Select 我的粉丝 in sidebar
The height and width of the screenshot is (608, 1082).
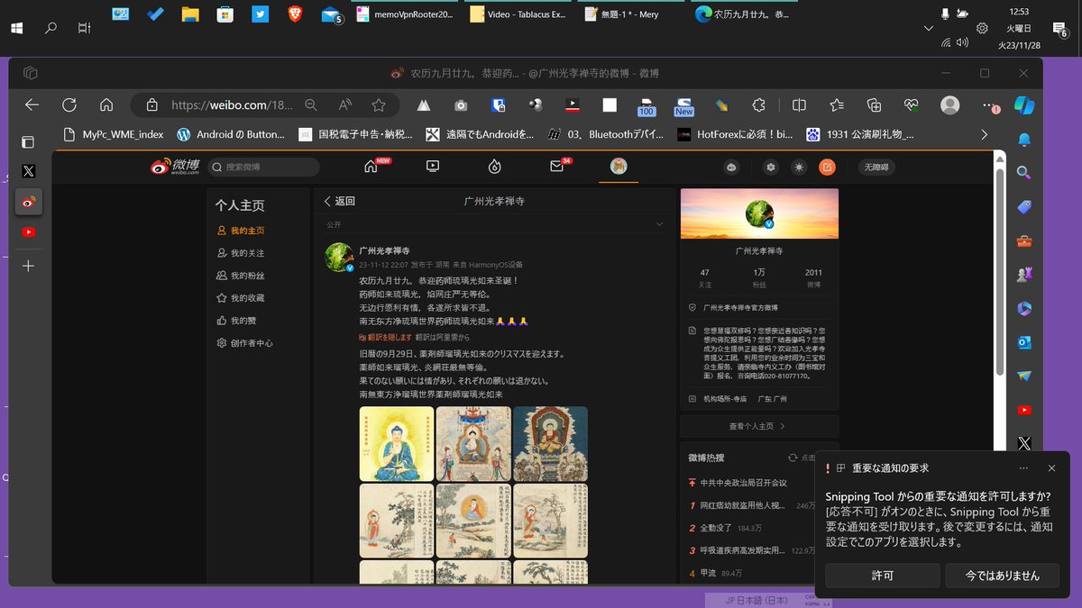pyautogui.click(x=241, y=276)
